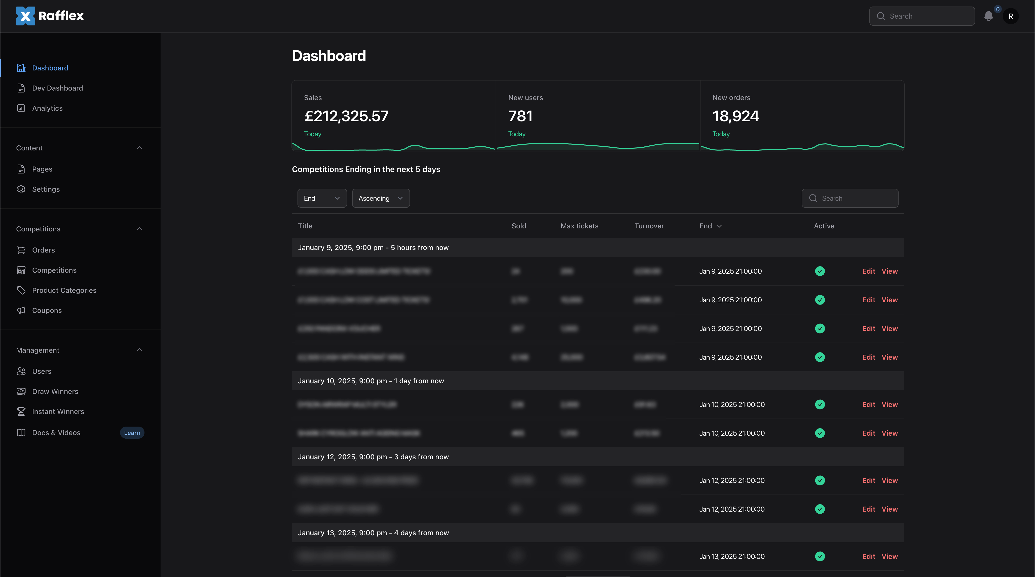Edit the Jan 13 competition
This screenshot has width=1035, height=577.
tap(869, 557)
